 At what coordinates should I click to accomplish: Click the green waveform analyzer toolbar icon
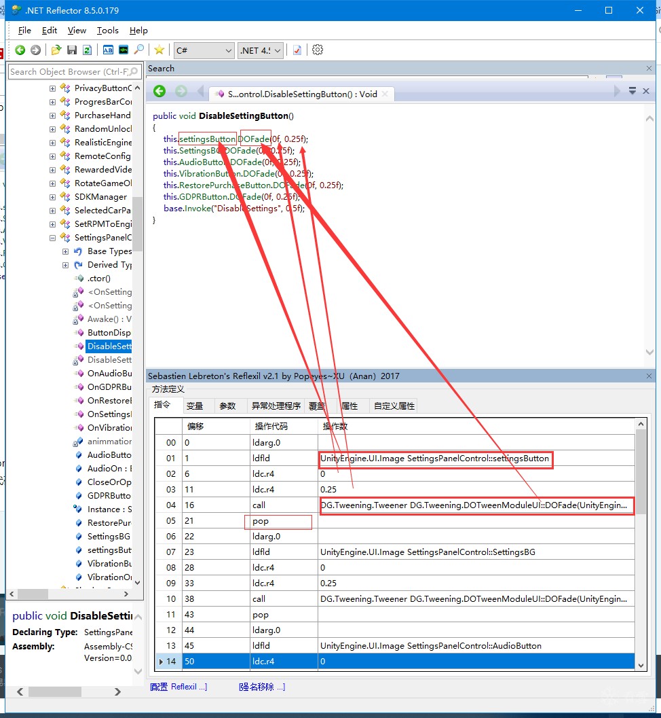(124, 50)
